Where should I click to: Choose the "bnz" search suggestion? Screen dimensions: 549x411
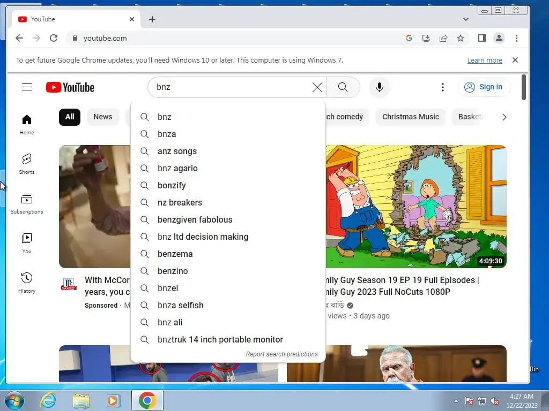pyautogui.click(x=228, y=117)
